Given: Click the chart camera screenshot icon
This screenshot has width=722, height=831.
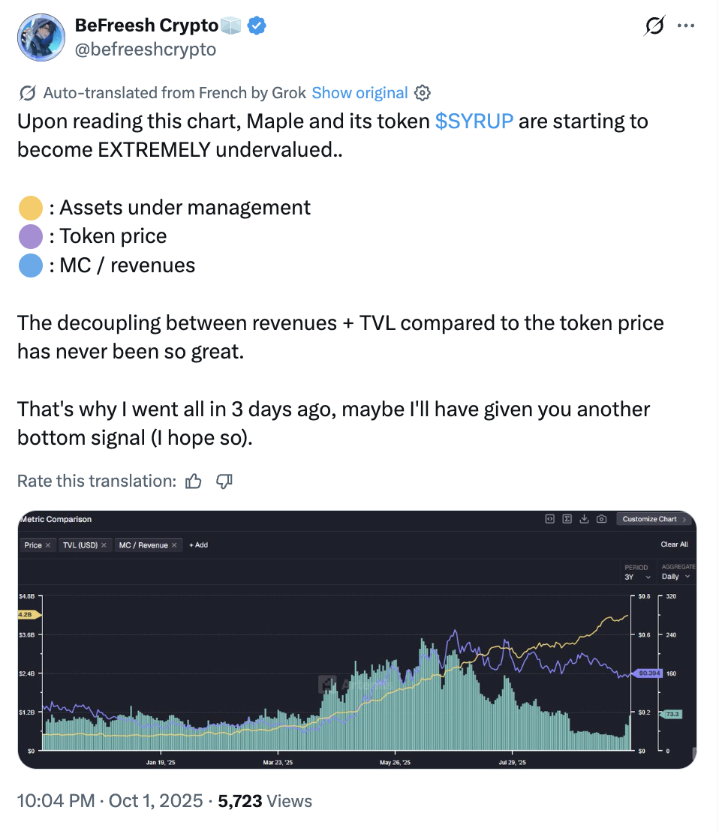Looking at the screenshot, I should (601, 519).
